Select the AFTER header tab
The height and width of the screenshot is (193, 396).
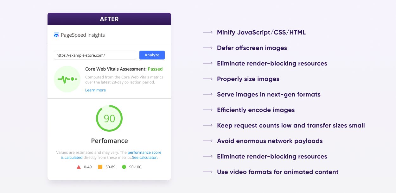click(x=109, y=19)
